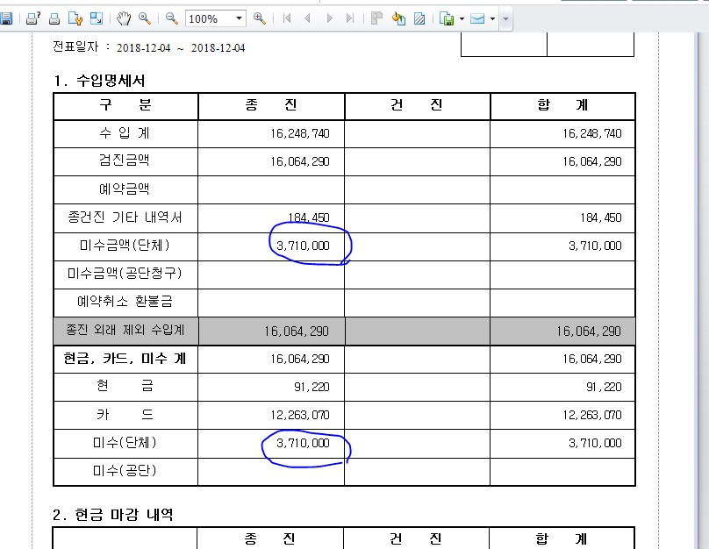This screenshot has height=549, width=709.
Task: Go to the first page
Action: (x=287, y=18)
